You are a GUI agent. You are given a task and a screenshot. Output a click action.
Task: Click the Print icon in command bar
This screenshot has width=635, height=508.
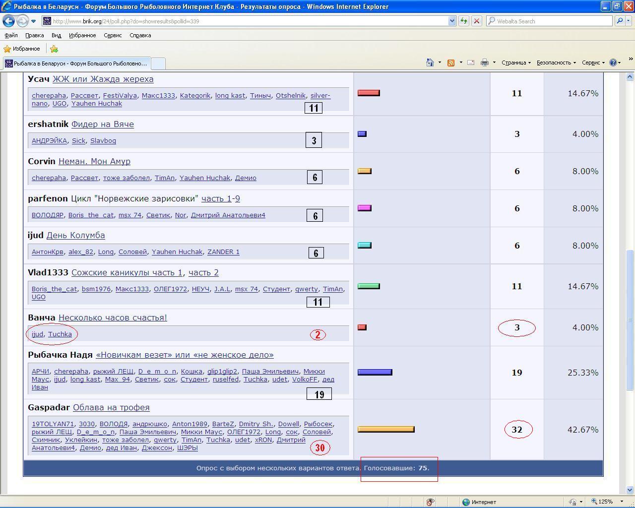[485, 63]
